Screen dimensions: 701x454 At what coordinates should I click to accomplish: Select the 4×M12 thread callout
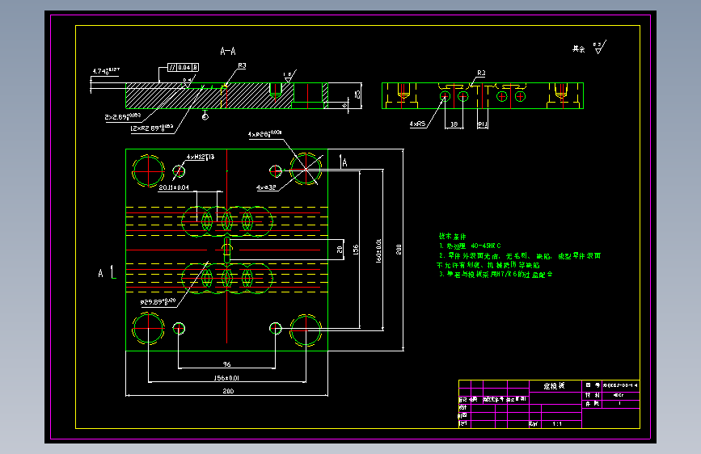click(201, 157)
